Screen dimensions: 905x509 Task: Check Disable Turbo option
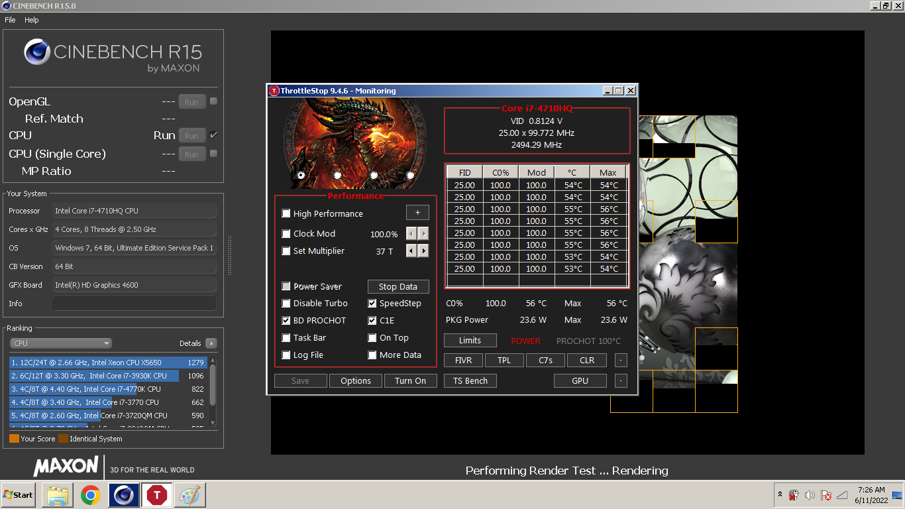(x=286, y=303)
